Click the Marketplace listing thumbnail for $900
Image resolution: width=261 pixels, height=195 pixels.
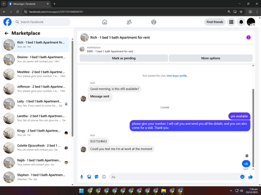tap(82, 49)
